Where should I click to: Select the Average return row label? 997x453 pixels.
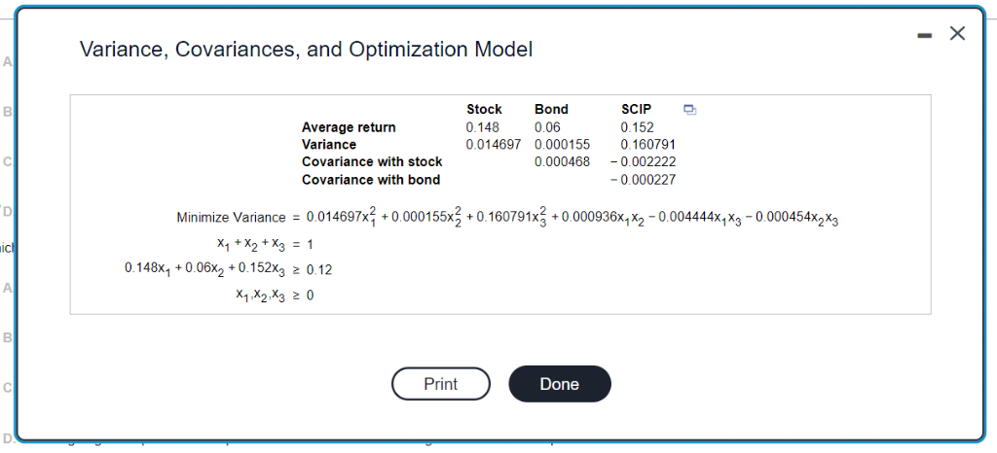pyautogui.click(x=349, y=127)
